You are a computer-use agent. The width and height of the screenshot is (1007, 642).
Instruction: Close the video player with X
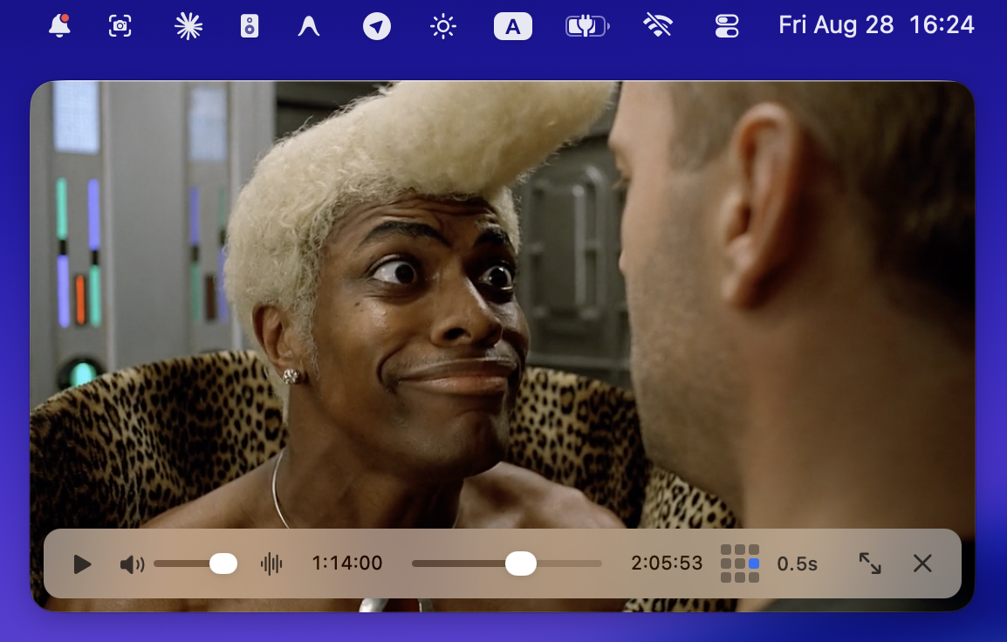[x=923, y=563]
